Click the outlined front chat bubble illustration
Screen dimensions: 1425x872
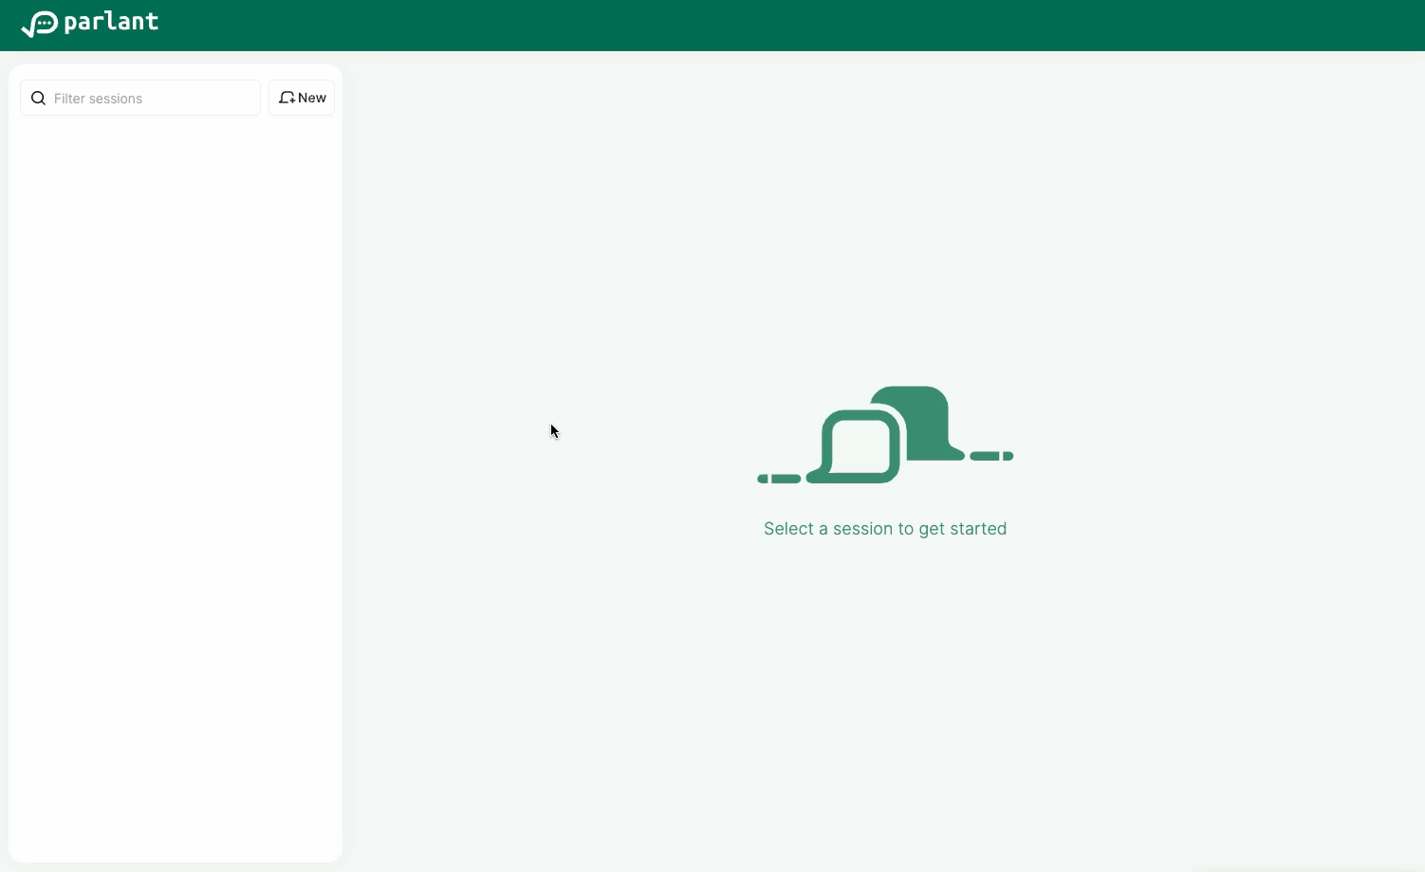pyautogui.click(x=861, y=445)
